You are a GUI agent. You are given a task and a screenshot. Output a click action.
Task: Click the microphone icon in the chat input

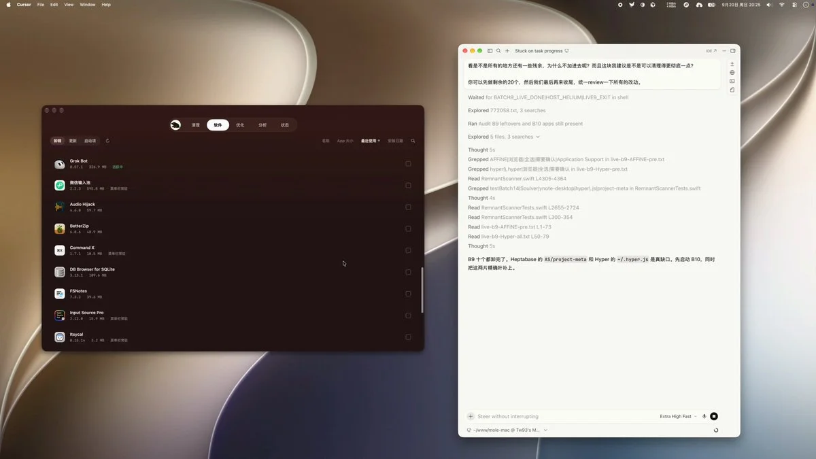point(704,416)
